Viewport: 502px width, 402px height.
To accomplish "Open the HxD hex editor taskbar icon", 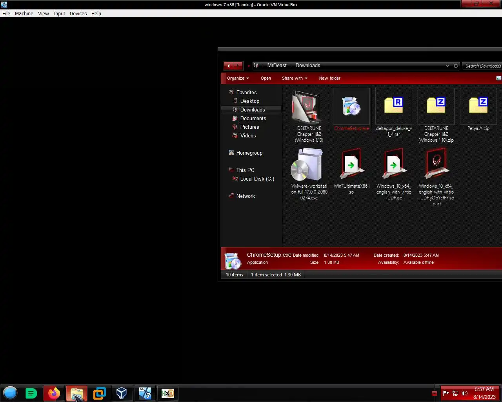I will pyautogui.click(x=167, y=393).
